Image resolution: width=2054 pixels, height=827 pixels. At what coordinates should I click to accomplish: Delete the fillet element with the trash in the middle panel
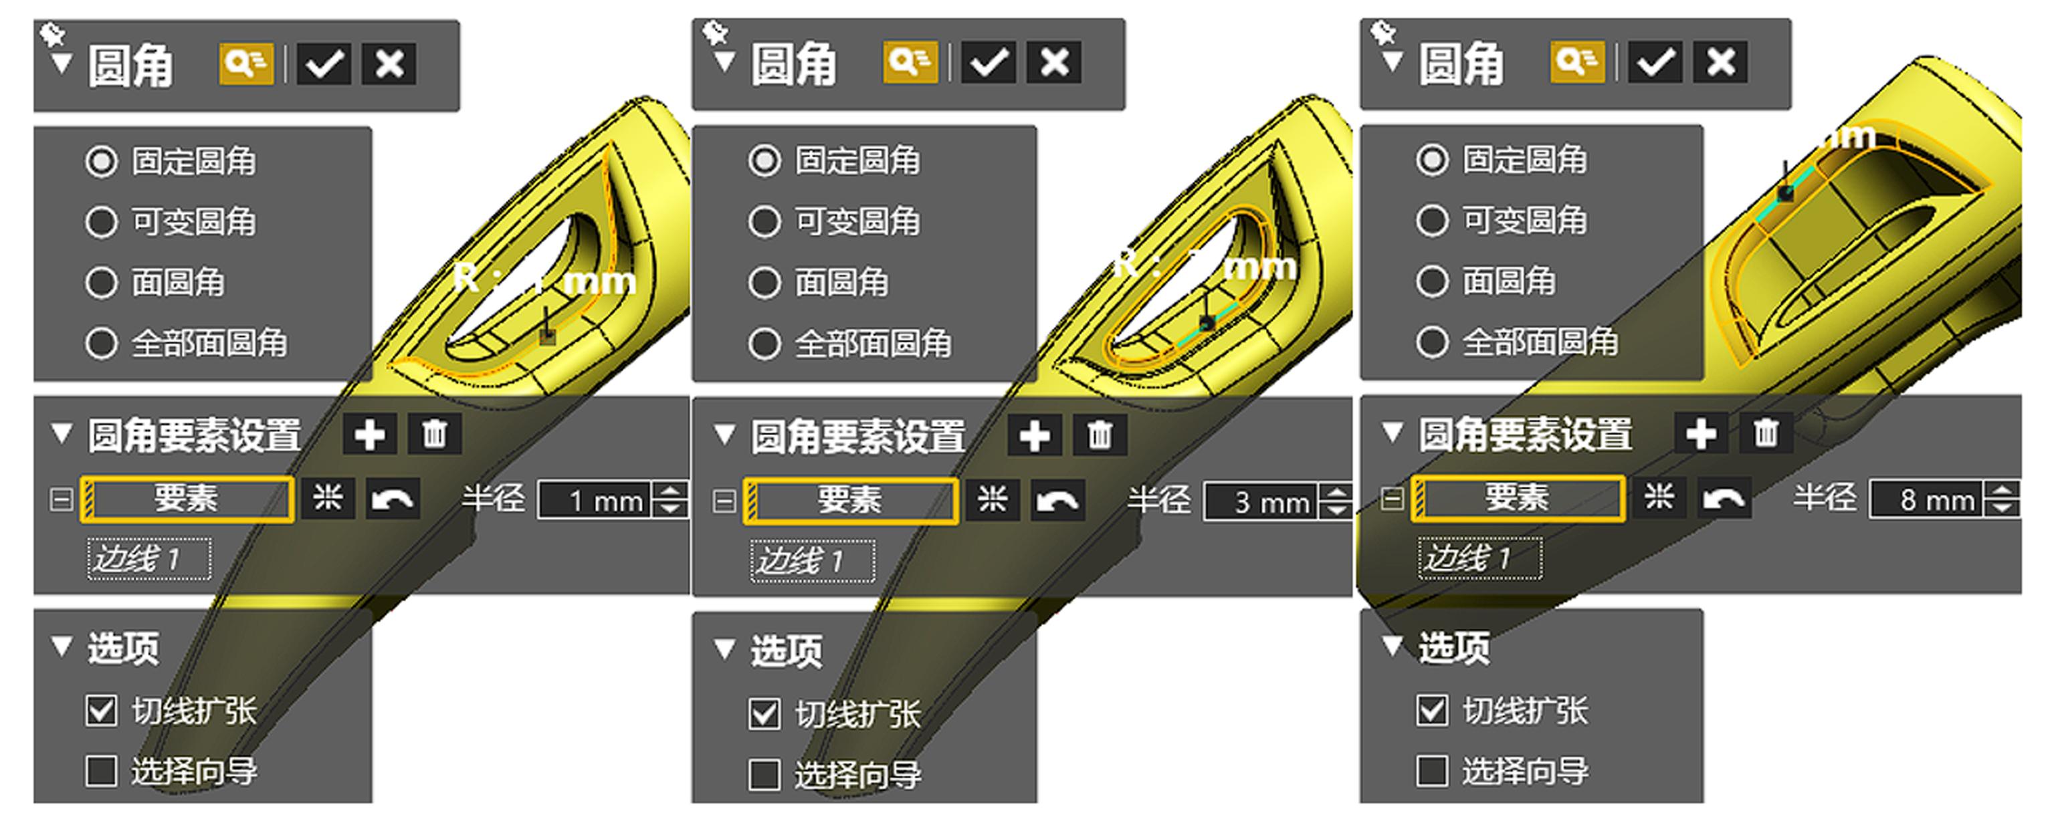pyautogui.click(x=1100, y=435)
